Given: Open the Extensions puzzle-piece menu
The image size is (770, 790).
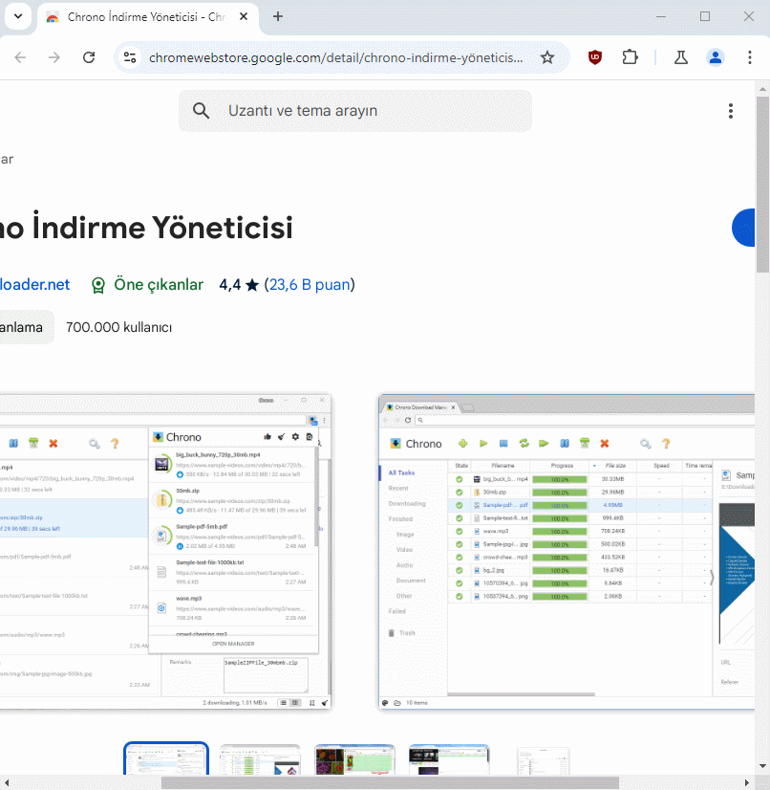Looking at the screenshot, I should tap(630, 57).
